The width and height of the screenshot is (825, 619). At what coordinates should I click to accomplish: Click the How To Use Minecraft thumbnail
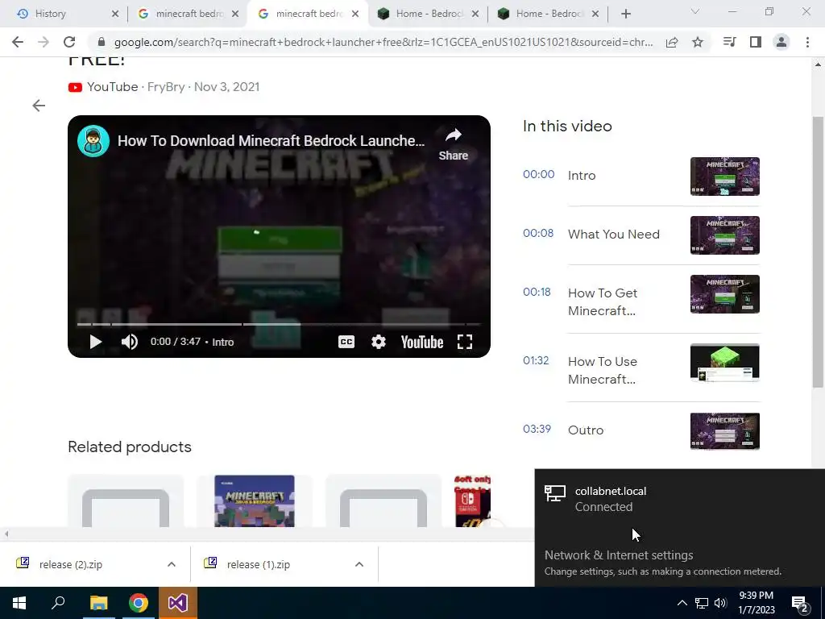pos(724,363)
